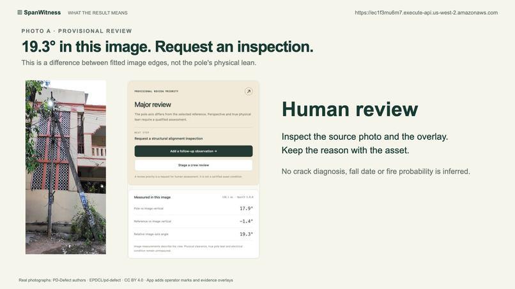
Task: Click the image measurements footnote text
Action: coord(188,248)
